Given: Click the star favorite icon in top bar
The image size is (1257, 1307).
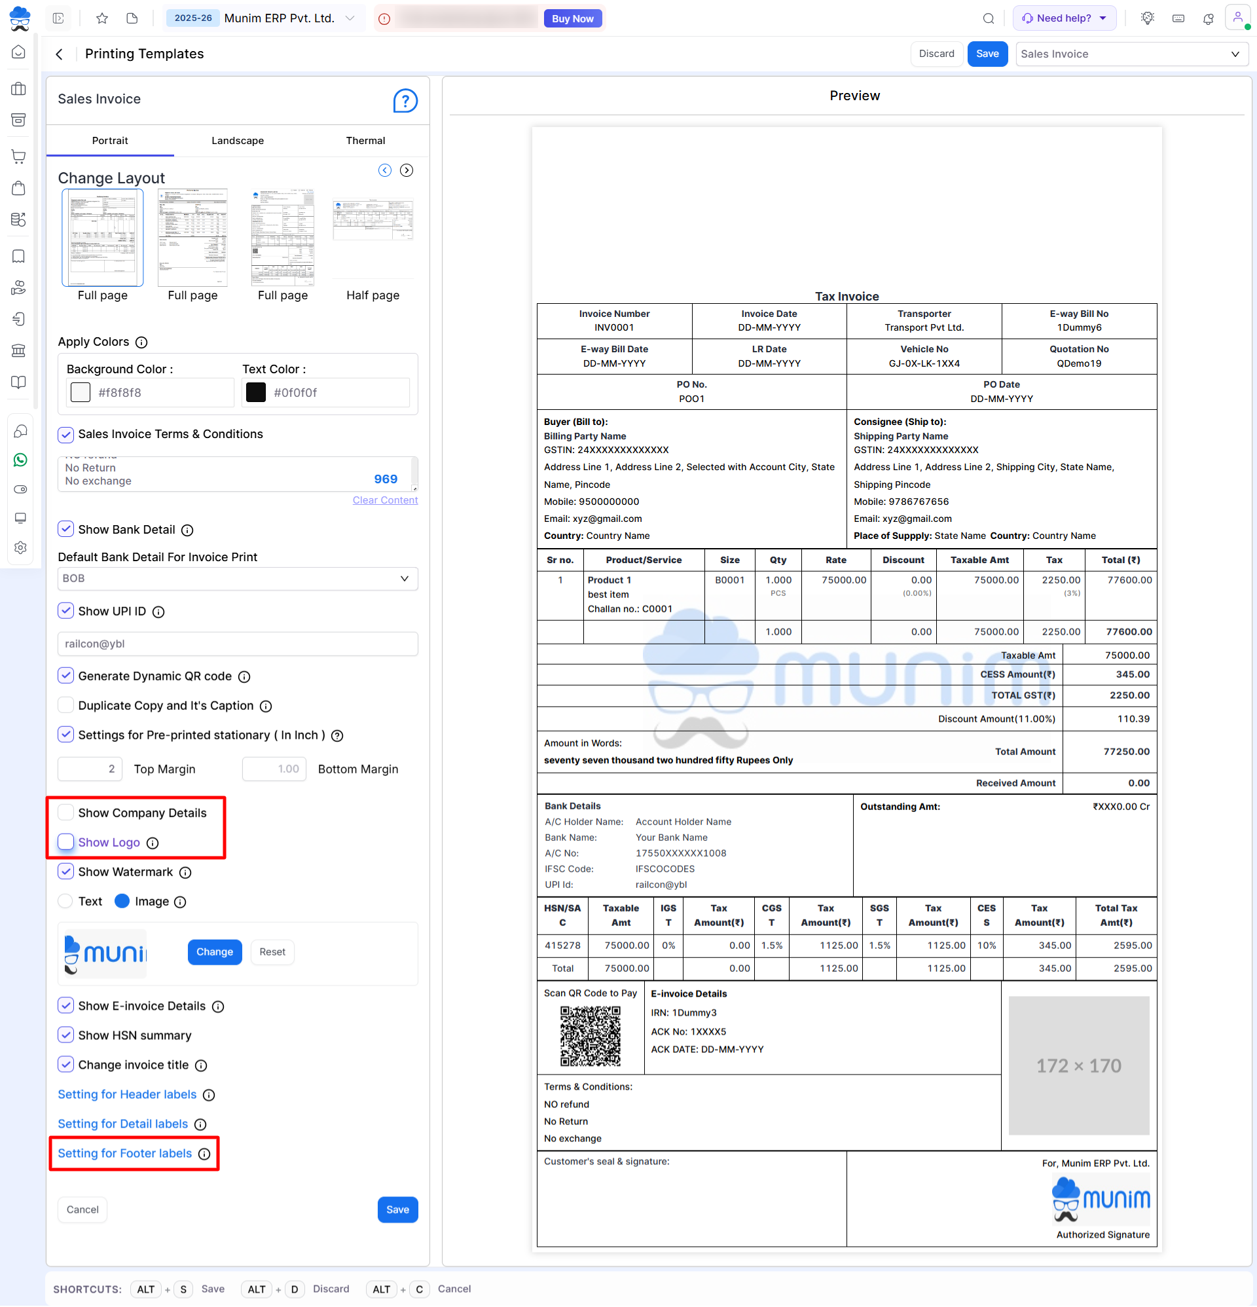Looking at the screenshot, I should point(102,19).
